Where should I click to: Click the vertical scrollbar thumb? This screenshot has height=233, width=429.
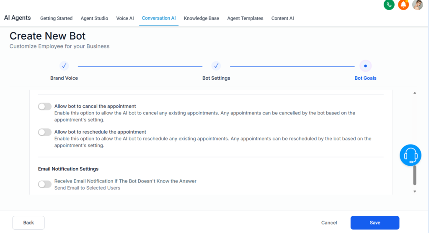415,175
